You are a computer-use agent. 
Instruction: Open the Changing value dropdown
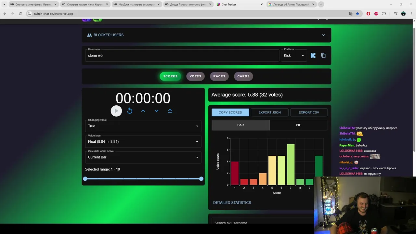tap(143, 126)
